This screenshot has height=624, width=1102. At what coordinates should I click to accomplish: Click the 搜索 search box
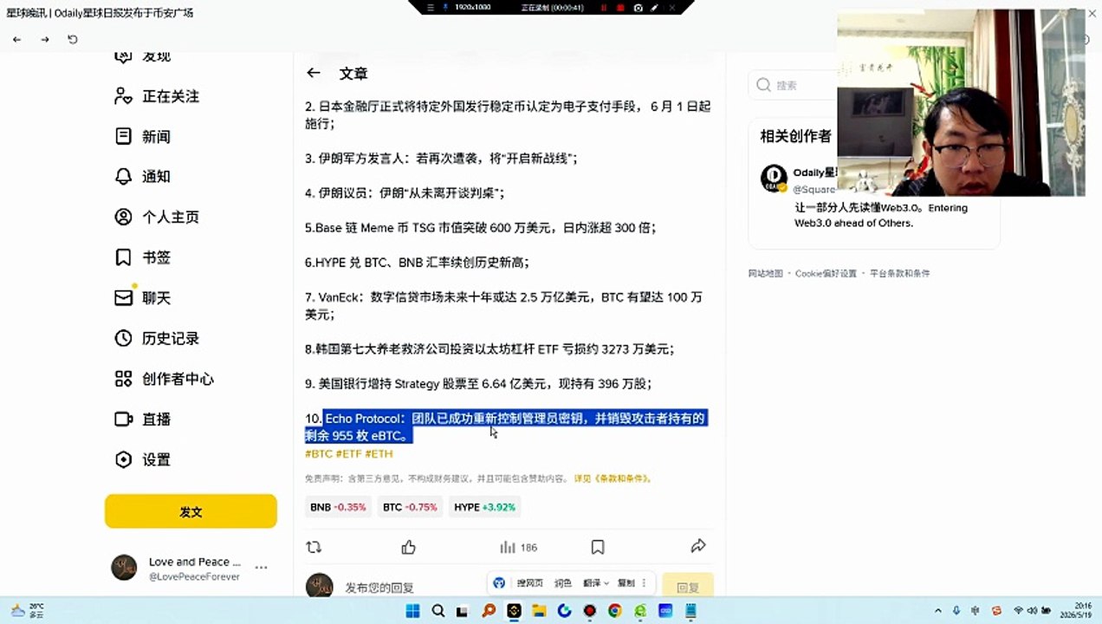(792, 85)
